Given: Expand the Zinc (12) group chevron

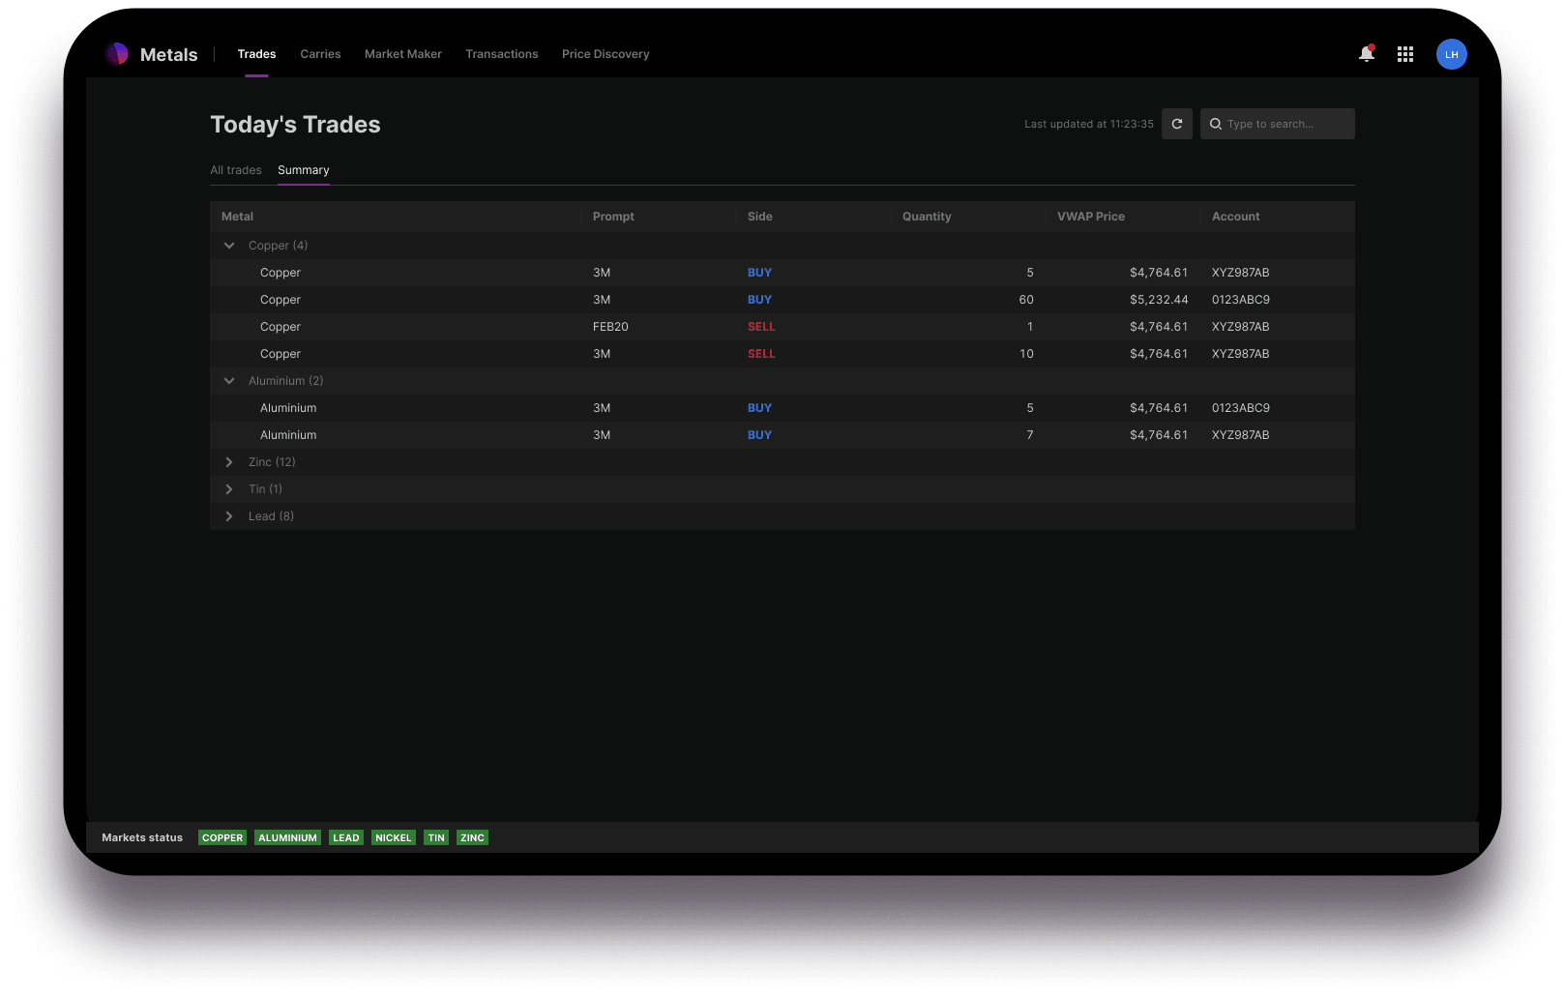Looking at the screenshot, I should [x=229, y=462].
